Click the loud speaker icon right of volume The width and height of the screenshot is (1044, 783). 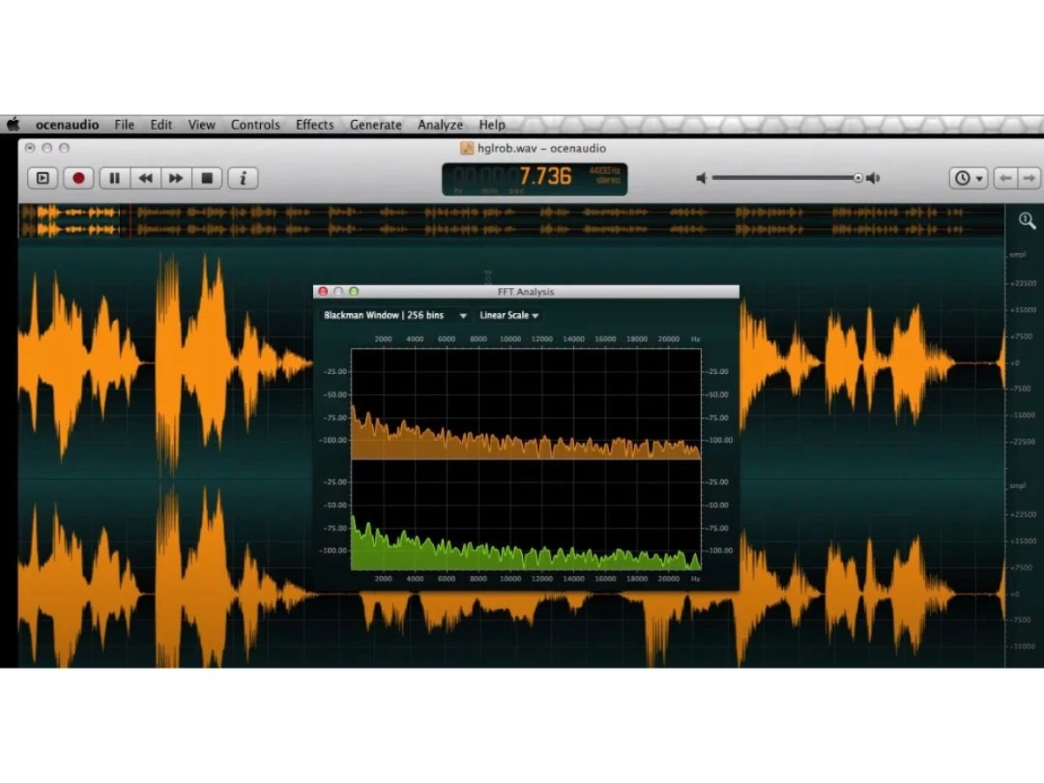[873, 178]
